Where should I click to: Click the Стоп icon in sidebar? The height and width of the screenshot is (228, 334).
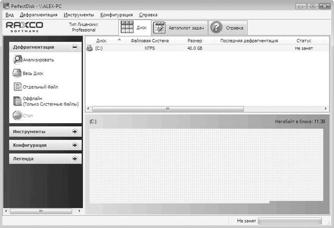tap(18, 116)
